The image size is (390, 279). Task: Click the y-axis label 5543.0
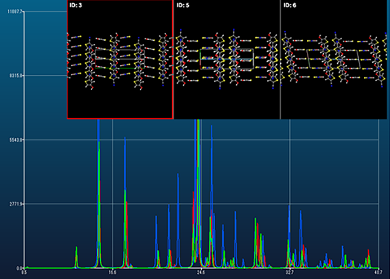tap(16, 139)
